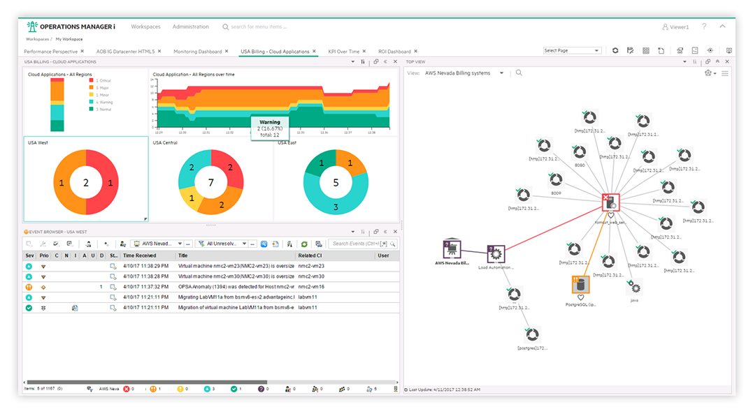Open the help question mark icon
Screen dimensions: 753x416
pos(704,27)
